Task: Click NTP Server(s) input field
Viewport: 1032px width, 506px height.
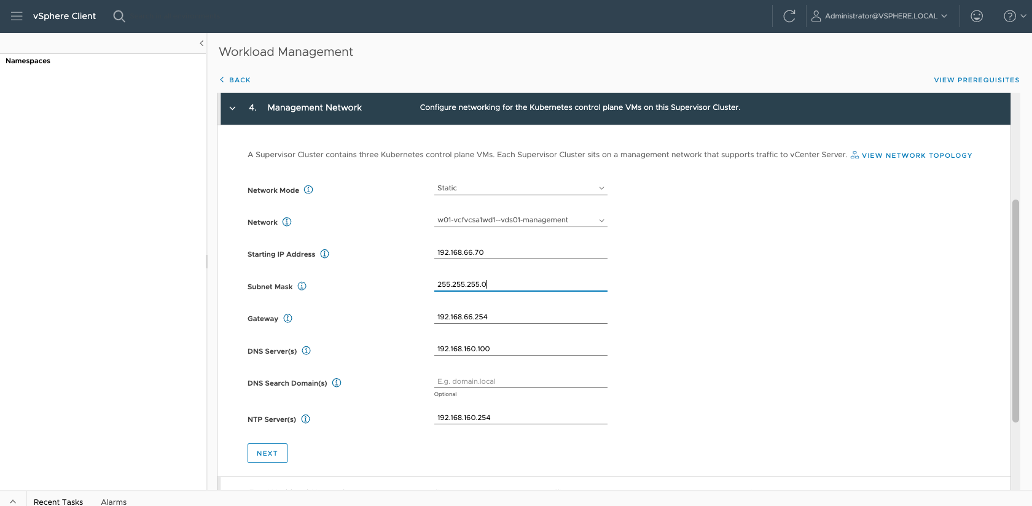Action: click(x=521, y=418)
